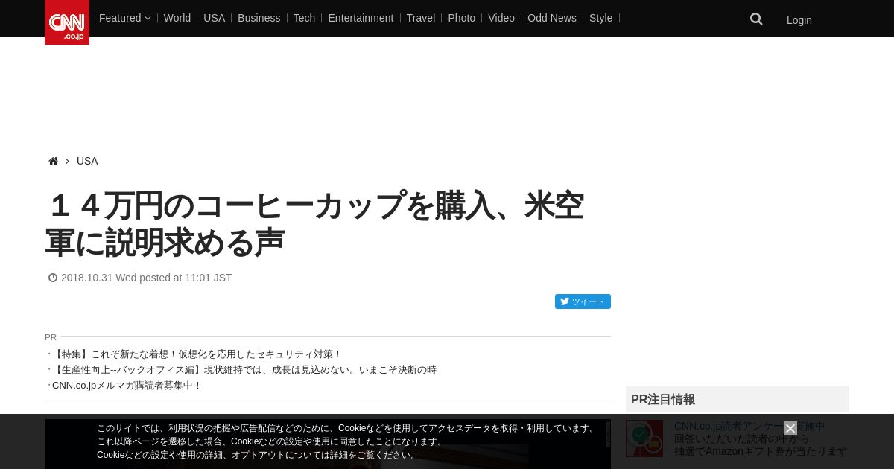The width and height of the screenshot is (894, 469).
Task: Select the Tech menu item
Action: 304,18
